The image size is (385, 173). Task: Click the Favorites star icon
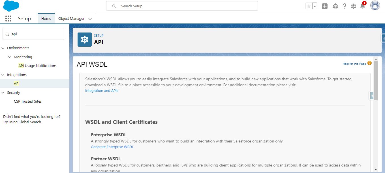pyautogui.click(x=309, y=6)
